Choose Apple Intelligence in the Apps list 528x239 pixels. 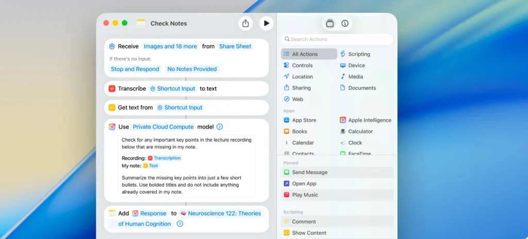(x=366, y=120)
